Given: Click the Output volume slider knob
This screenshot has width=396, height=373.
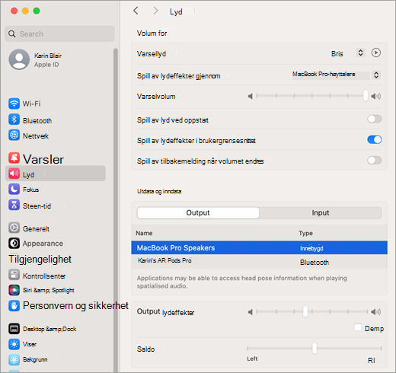Looking at the screenshot, I should (305, 311).
